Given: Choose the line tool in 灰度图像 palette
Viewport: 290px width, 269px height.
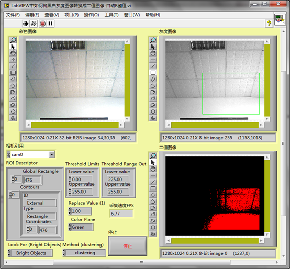Looking at the screenshot, I should 153,66.
